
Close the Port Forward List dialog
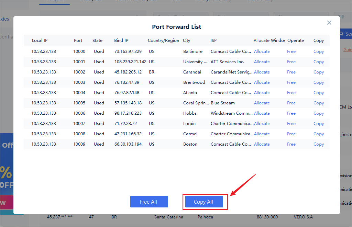[329, 23]
